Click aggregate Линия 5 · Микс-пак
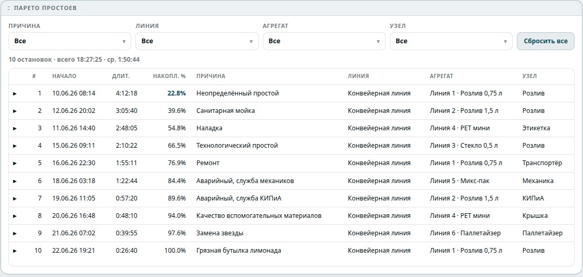This screenshot has width=583, height=277. click(460, 181)
